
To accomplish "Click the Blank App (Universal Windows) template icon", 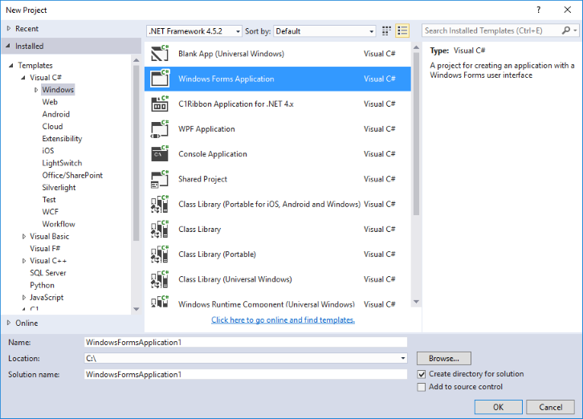I will [160, 54].
